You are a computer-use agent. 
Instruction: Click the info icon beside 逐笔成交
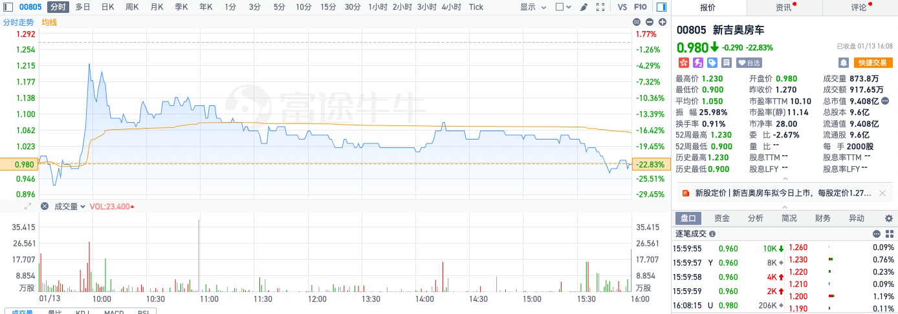pyautogui.click(x=712, y=235)
